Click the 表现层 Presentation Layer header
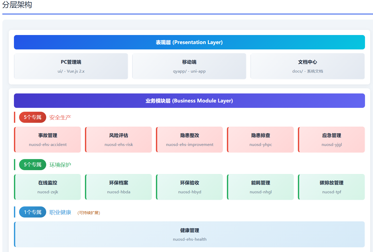373x252 pixels. point(189,42)
